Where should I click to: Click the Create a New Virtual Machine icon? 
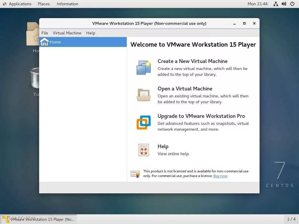click(x=144, y=68)
